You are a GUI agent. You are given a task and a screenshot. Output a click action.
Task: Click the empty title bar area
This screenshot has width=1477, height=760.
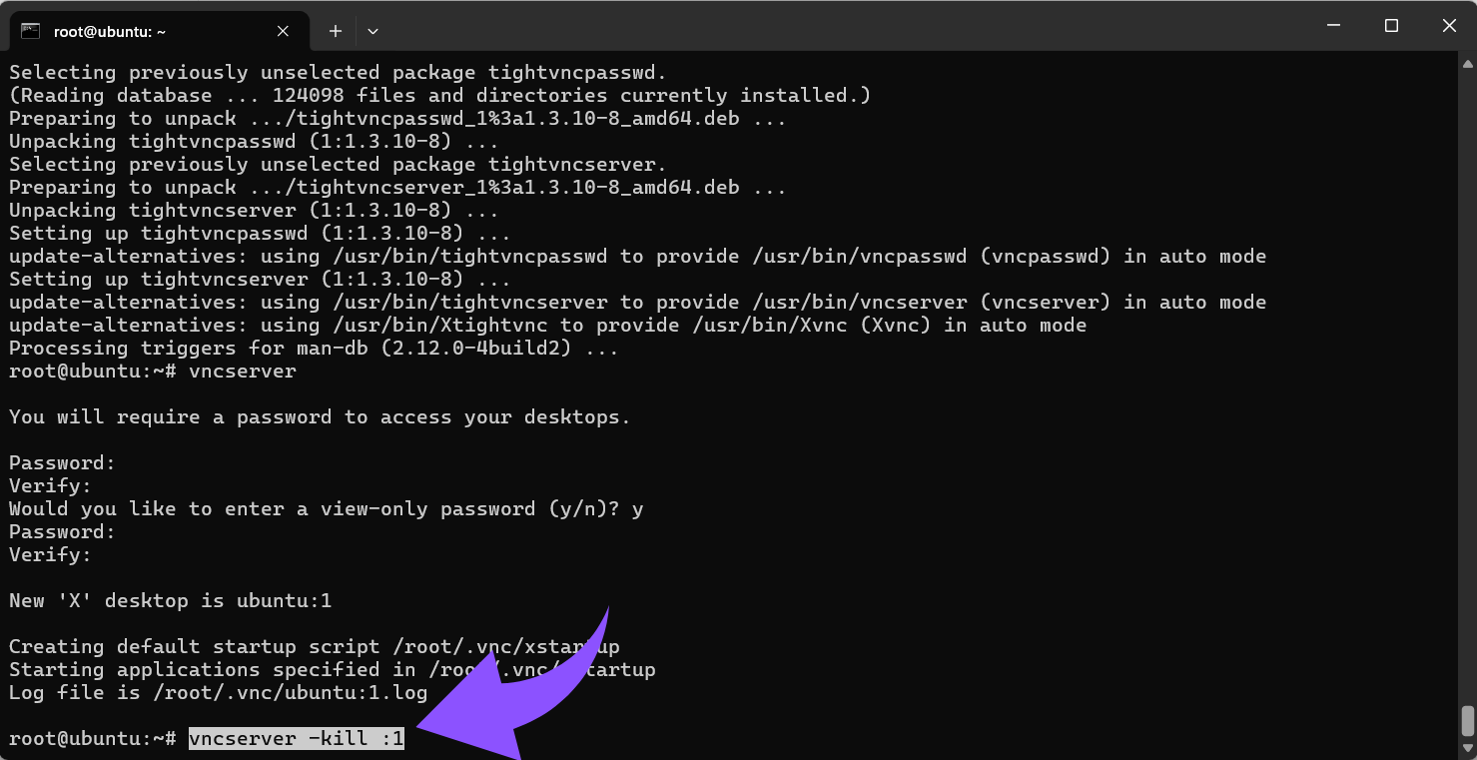tap(799, 28)
